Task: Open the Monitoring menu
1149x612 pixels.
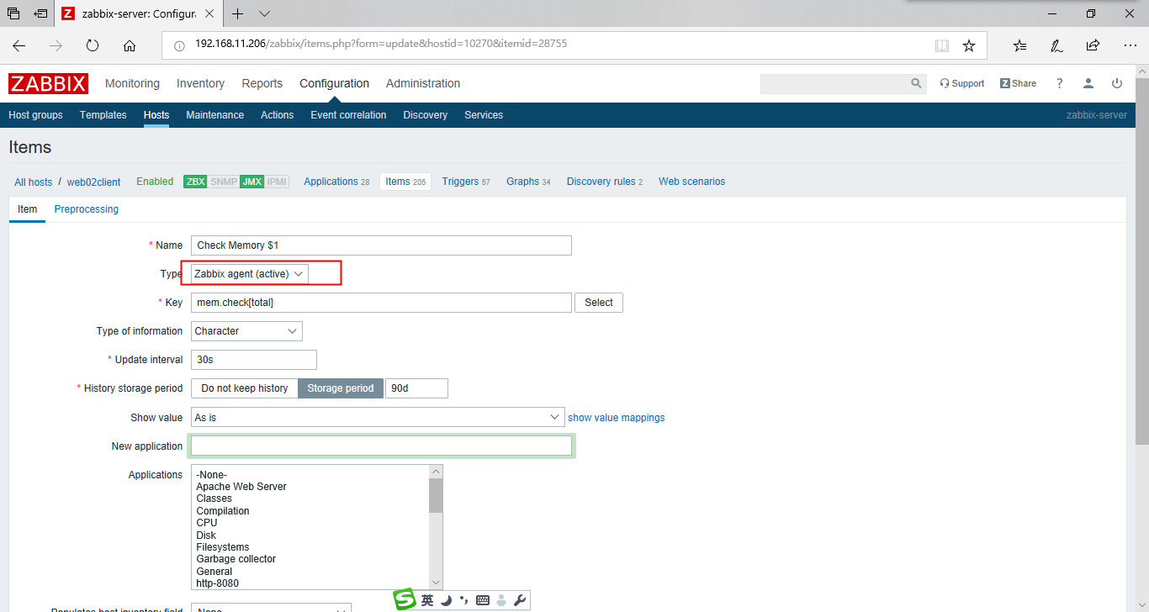Action: click(x=132, y=83)
